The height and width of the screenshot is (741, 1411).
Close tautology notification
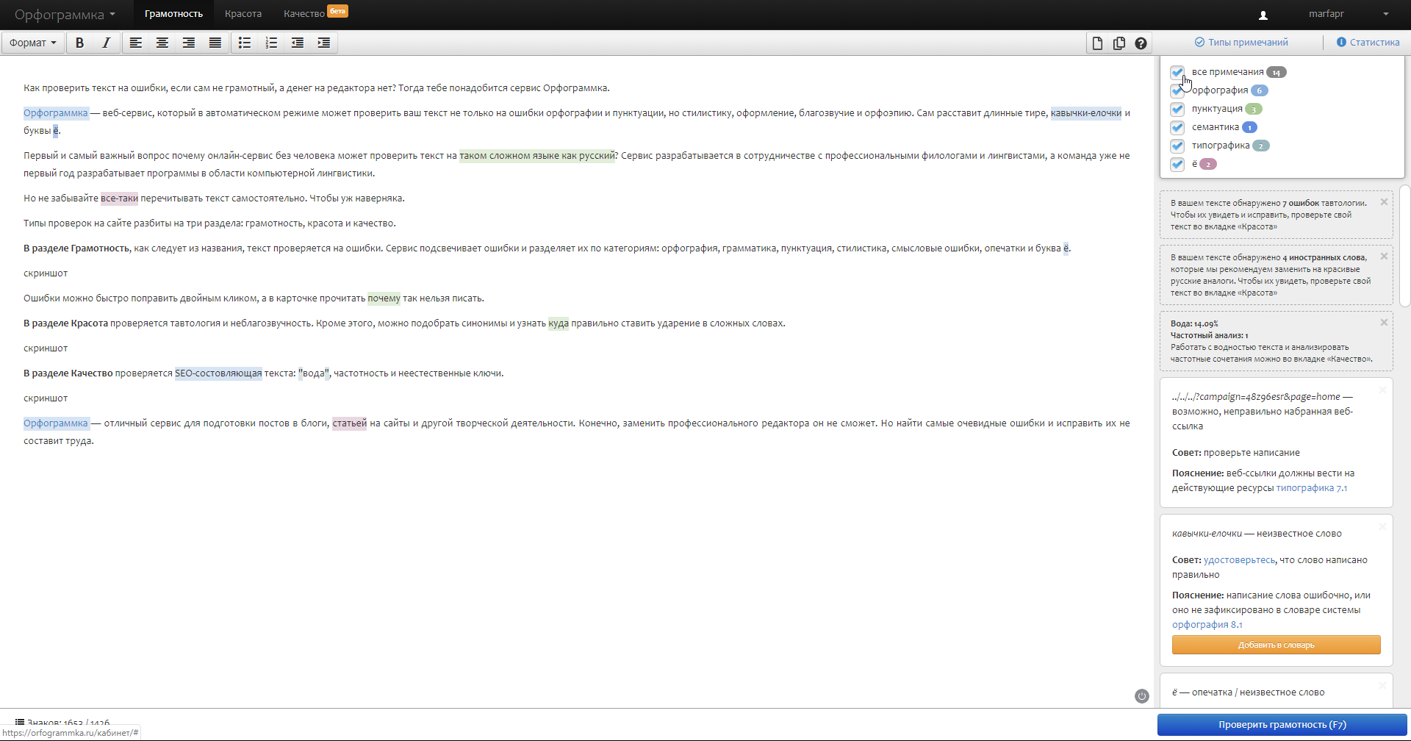point(1384,202)
